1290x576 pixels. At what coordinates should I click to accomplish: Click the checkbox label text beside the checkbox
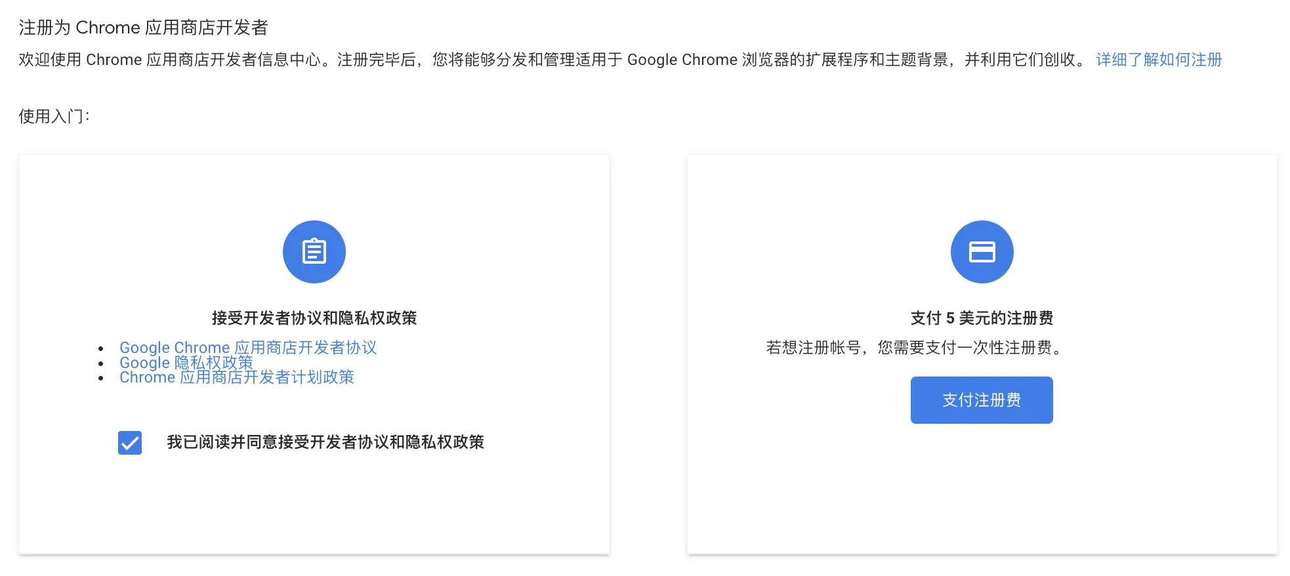pyautogui.click(x=326, y=443)
